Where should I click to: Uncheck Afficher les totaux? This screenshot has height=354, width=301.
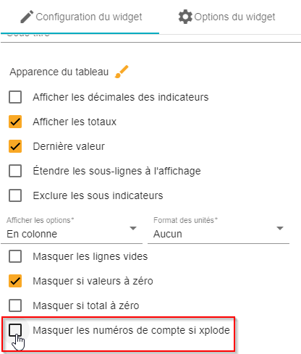pyautogui.click(x=15, y=122)
